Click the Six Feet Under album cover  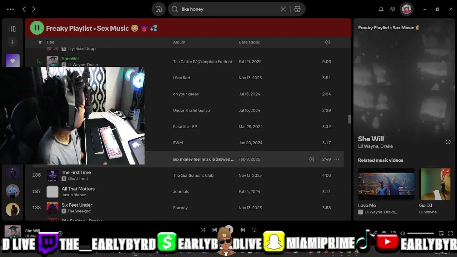pos(52,208)
